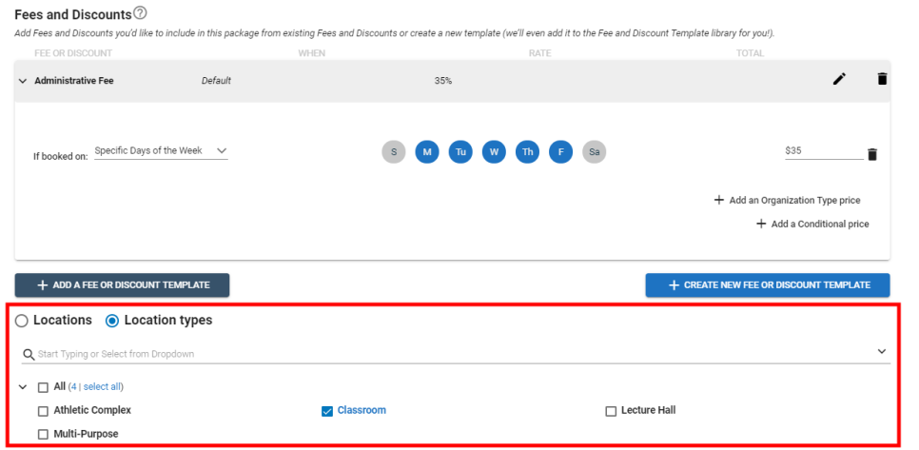Click Add a Fee or Discount Template
This screenshot has height=450, width=919.
click(122, 285)
